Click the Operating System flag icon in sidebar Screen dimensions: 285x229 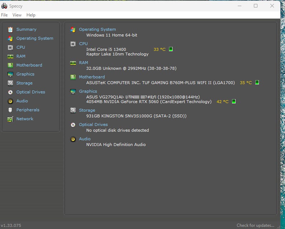(10, 39)
